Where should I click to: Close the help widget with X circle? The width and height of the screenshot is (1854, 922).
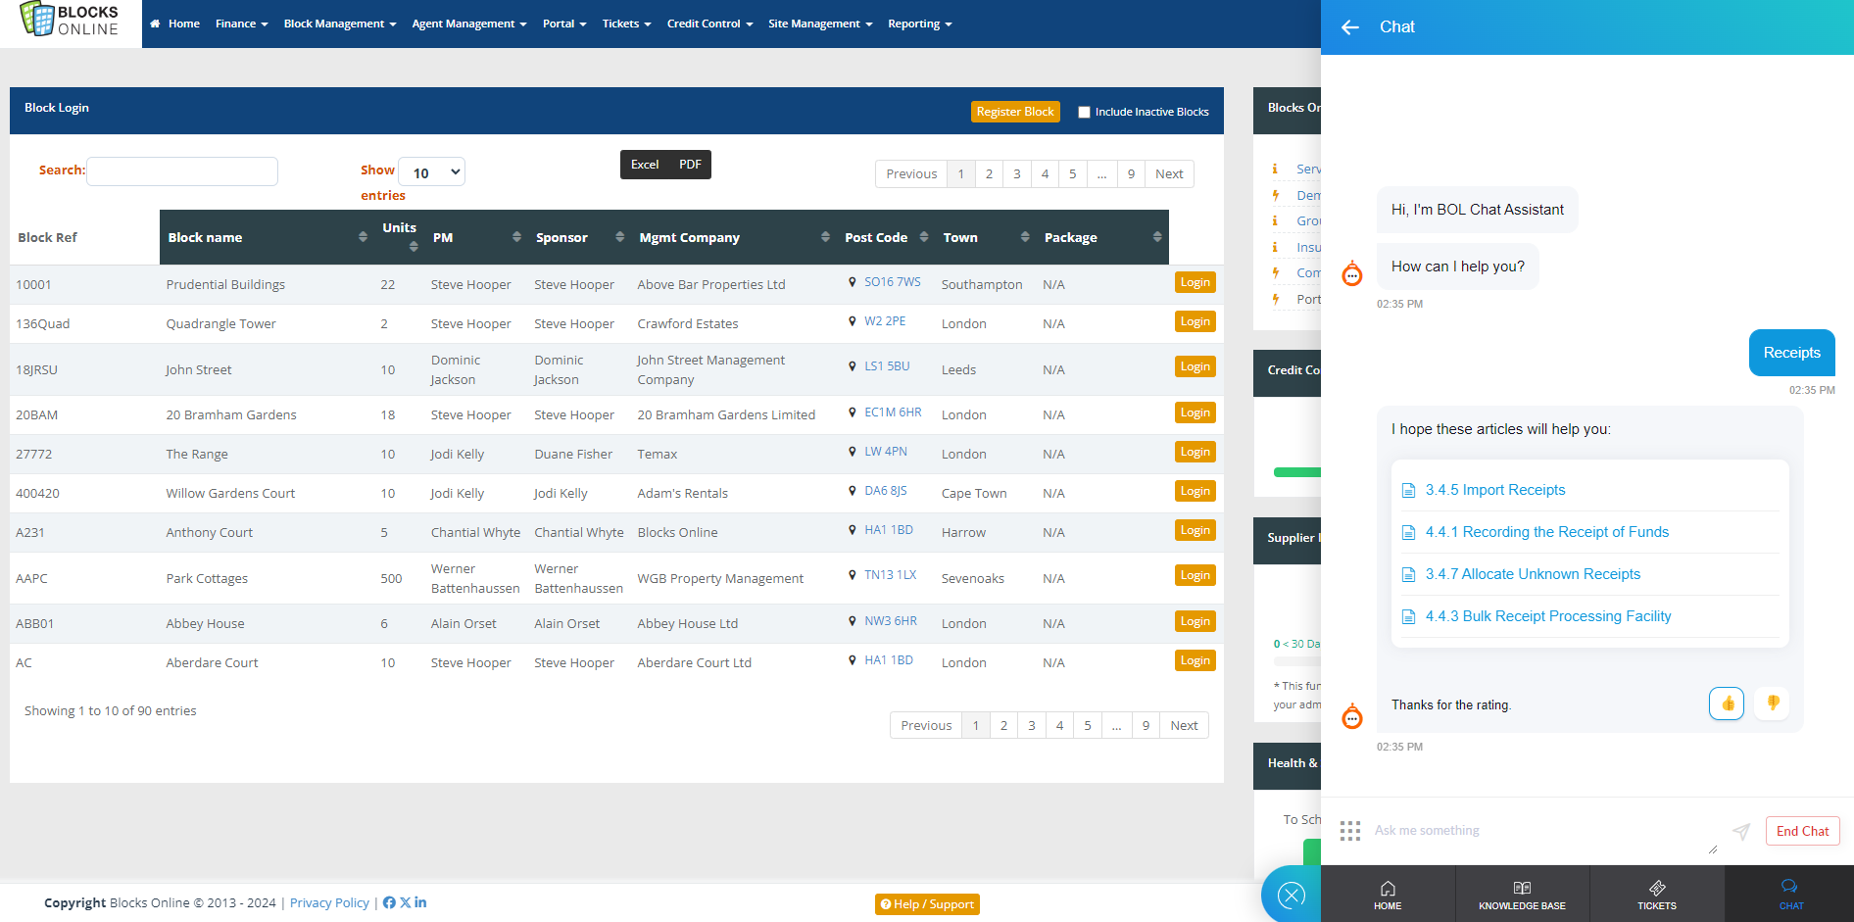tap(1291, 894)
